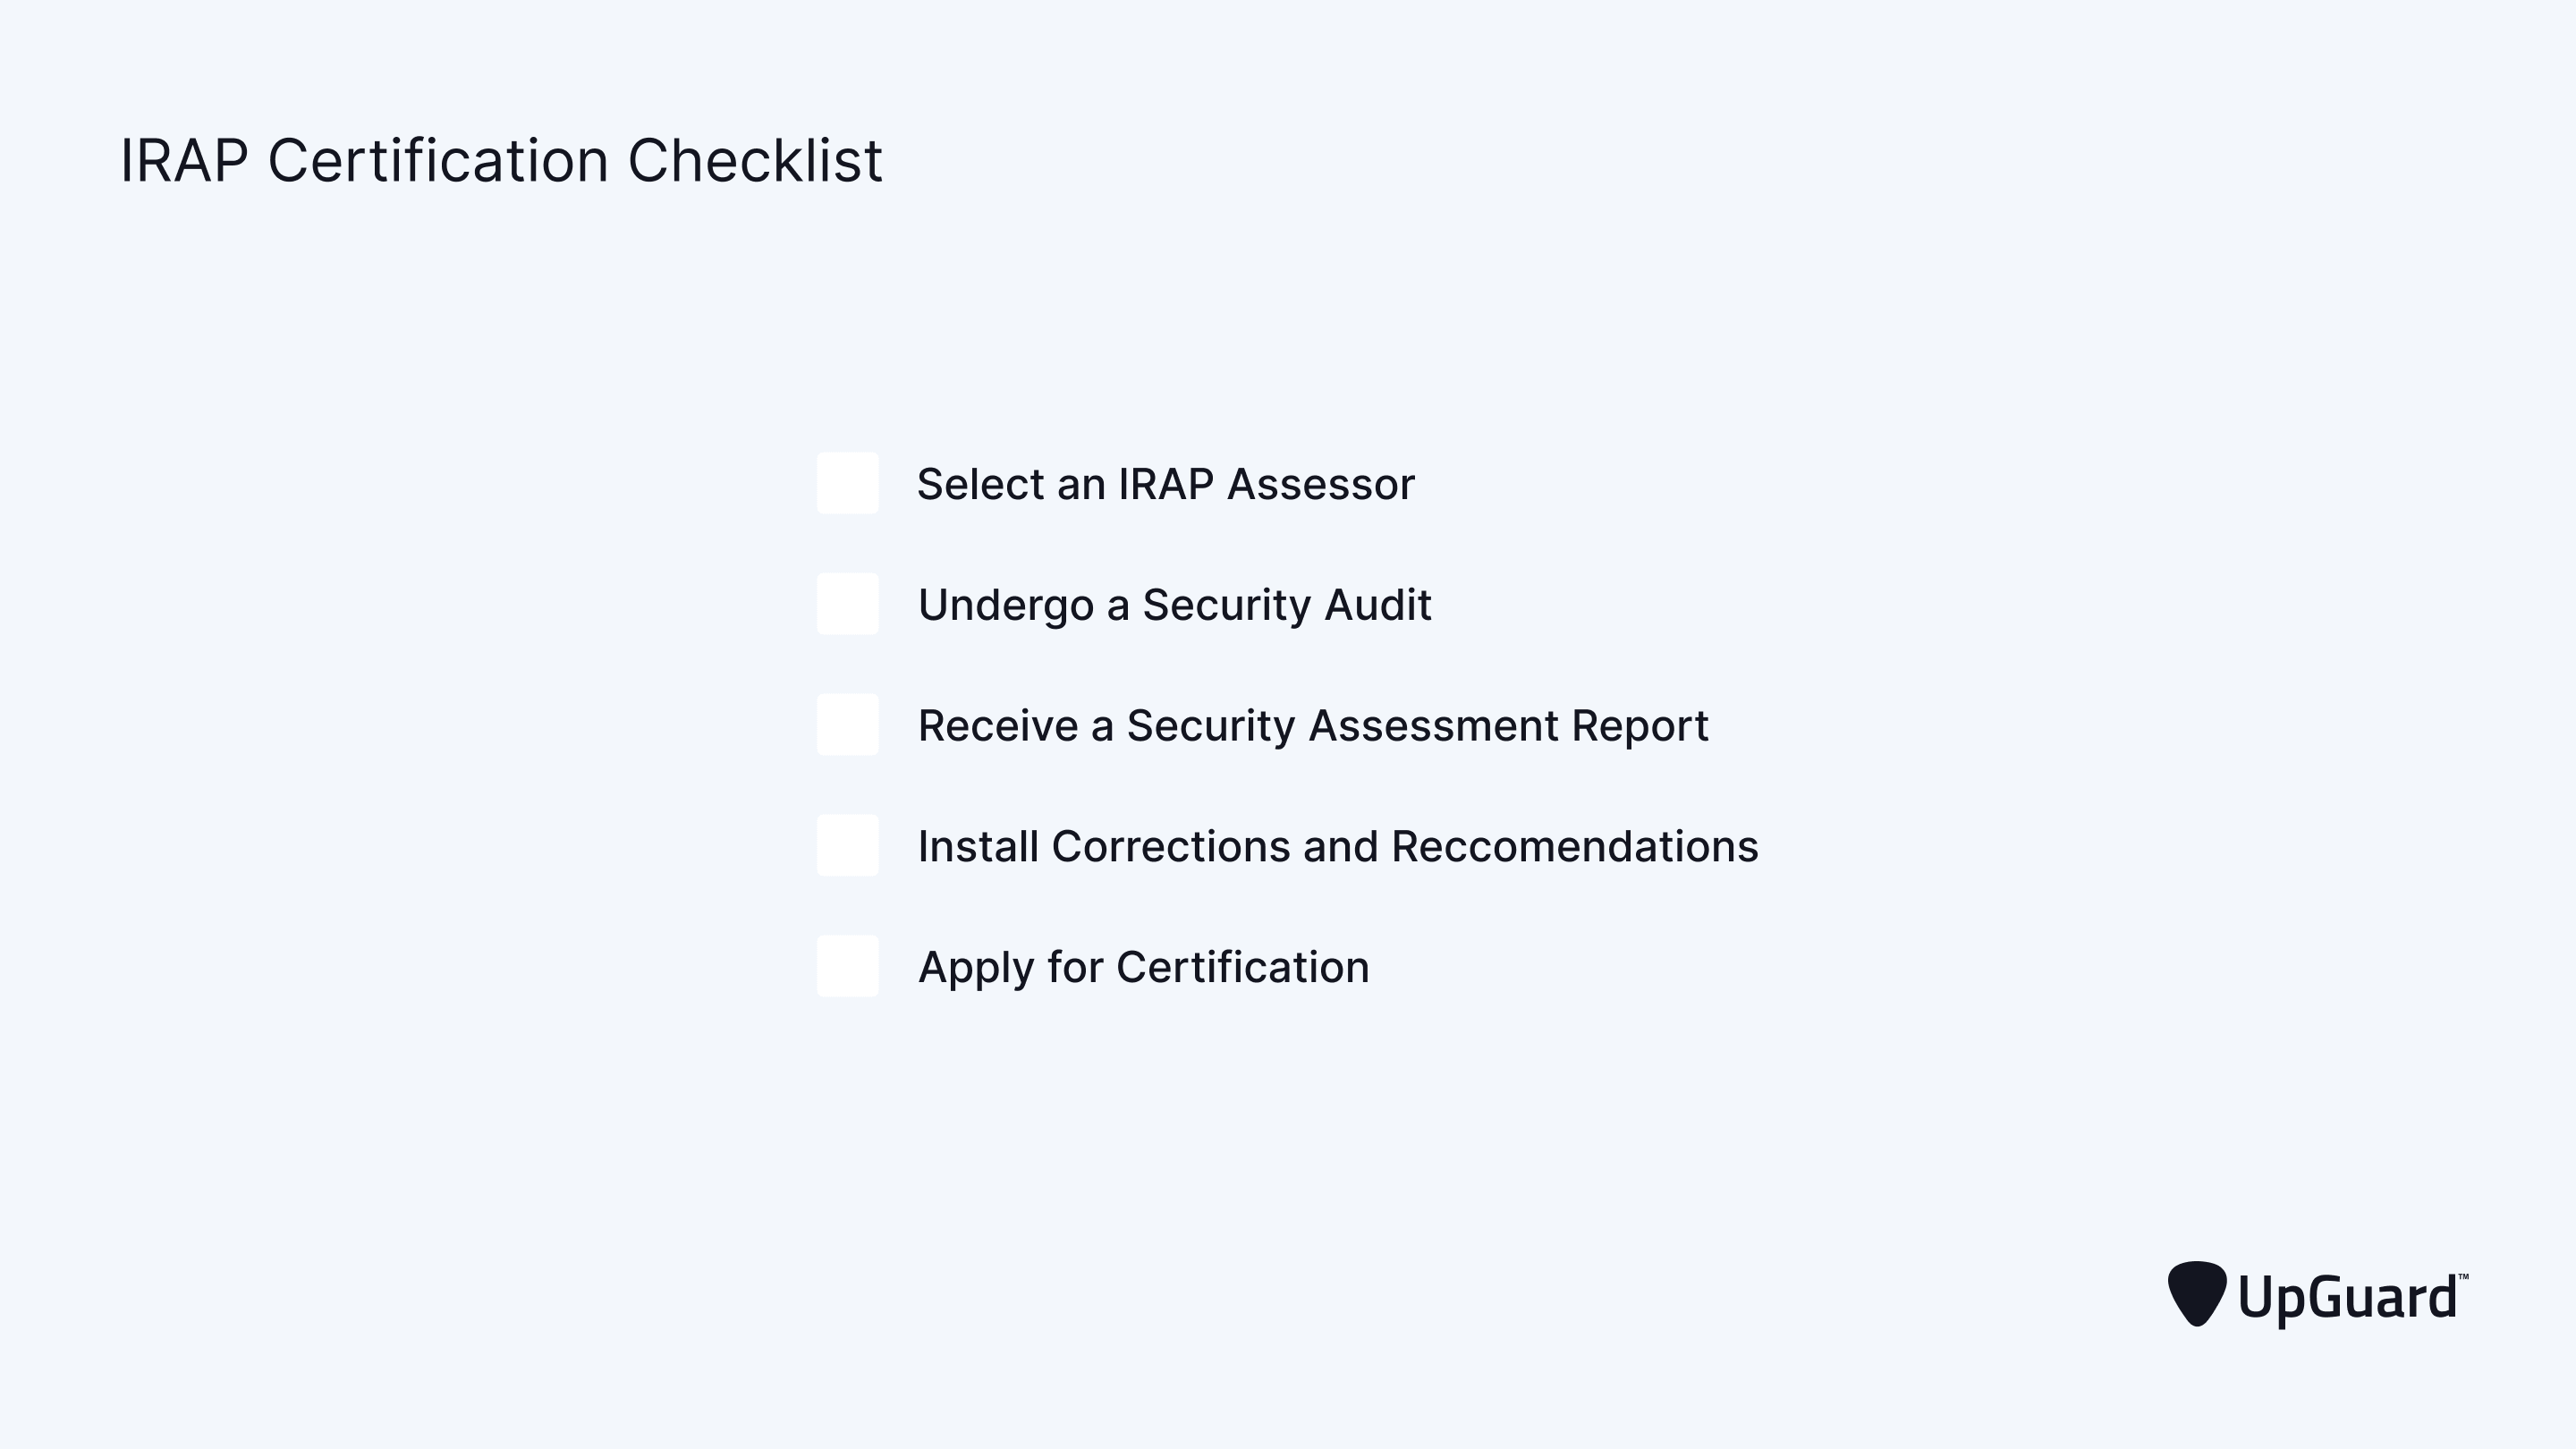Check the Apply for Certification box
2576x1449 pixels.
pyautogui.click(x=848, y=966)
